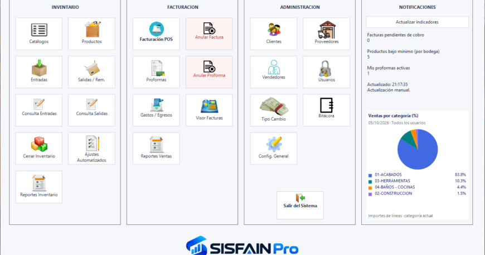Open the Clientes module
Screen dimensions: 485x255
[274, 33]
